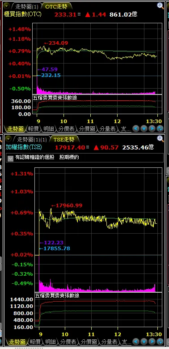Click 加權指數(TSE) index name
This screenshot has height=350, width=169.
(24, 147)
